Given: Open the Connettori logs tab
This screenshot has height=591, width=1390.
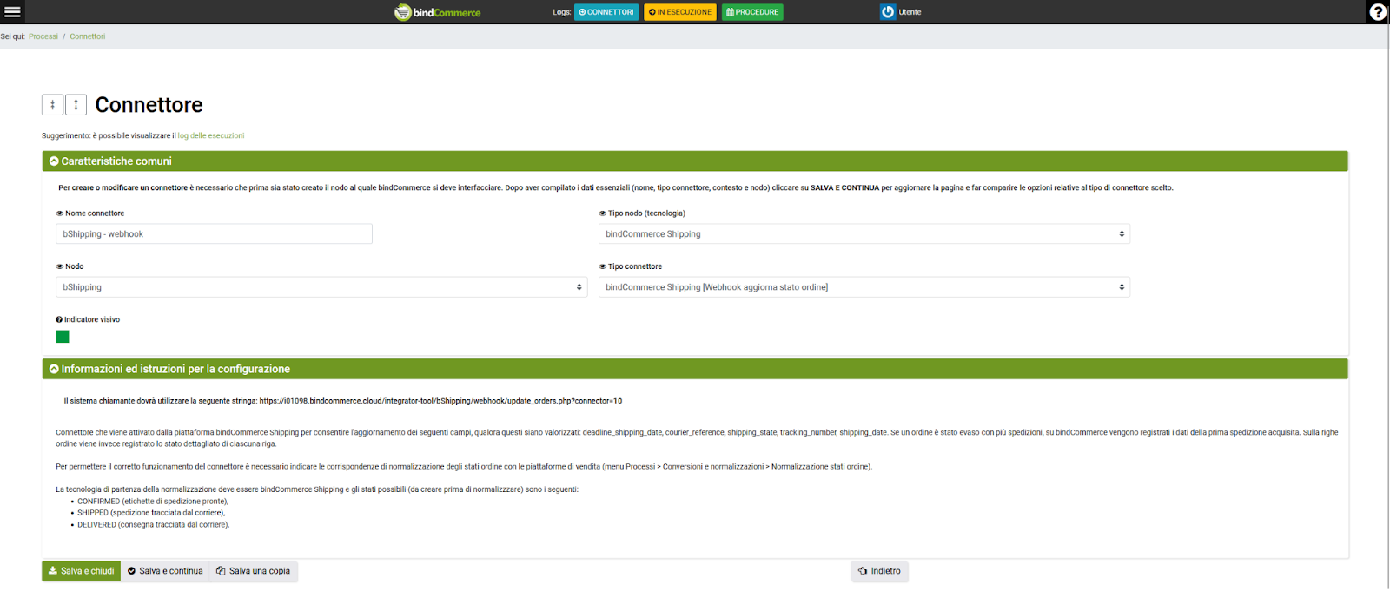Looking at the screenshot, I should (x=606, y=12).
